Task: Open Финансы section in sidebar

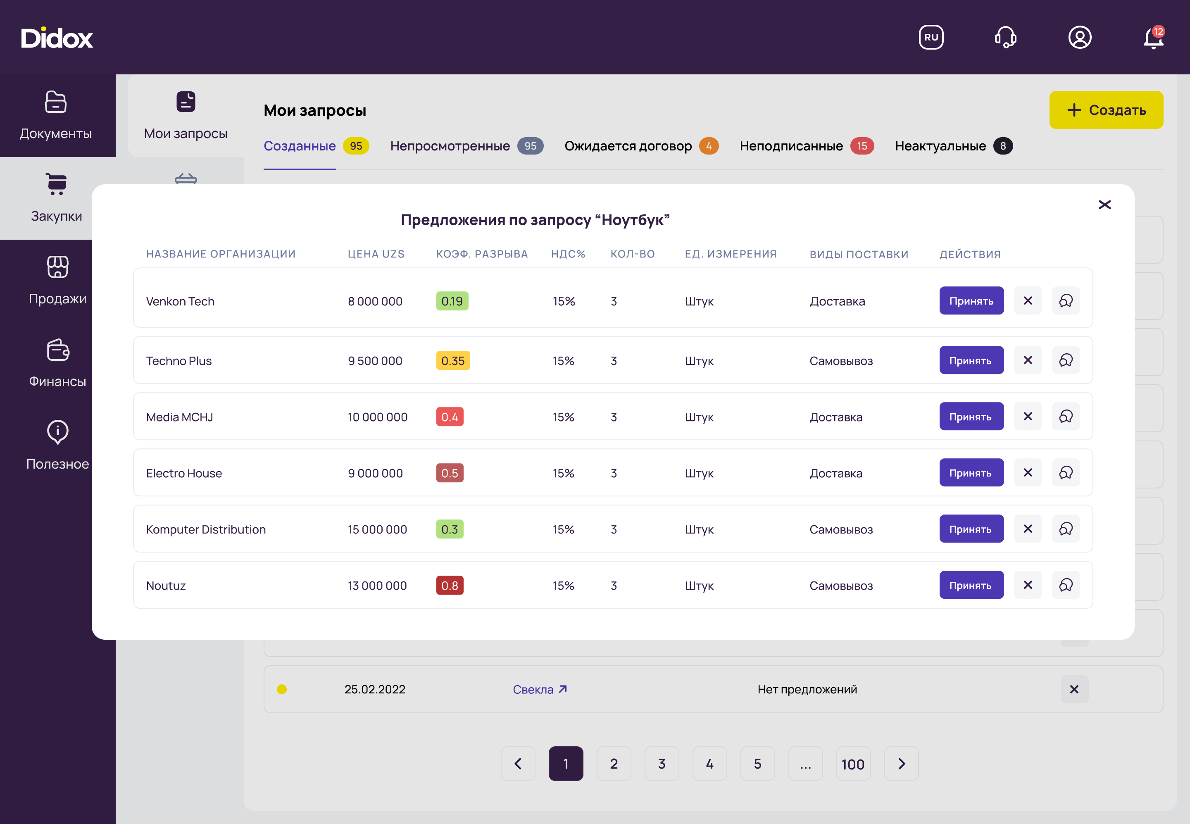Action: [x=57, y=364]
